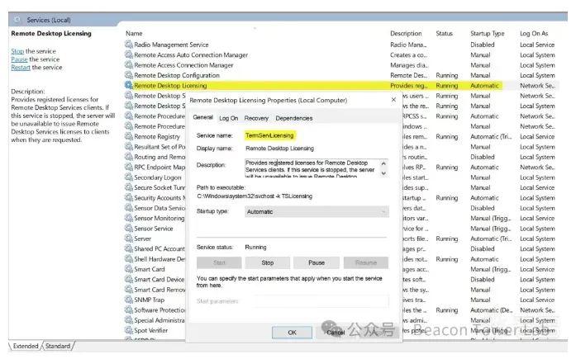Click the grayed Start button

[x=219, y=262]
